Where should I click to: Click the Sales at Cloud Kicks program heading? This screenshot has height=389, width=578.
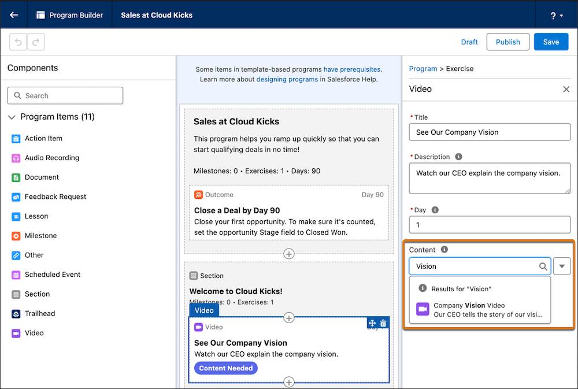[236, 122]
